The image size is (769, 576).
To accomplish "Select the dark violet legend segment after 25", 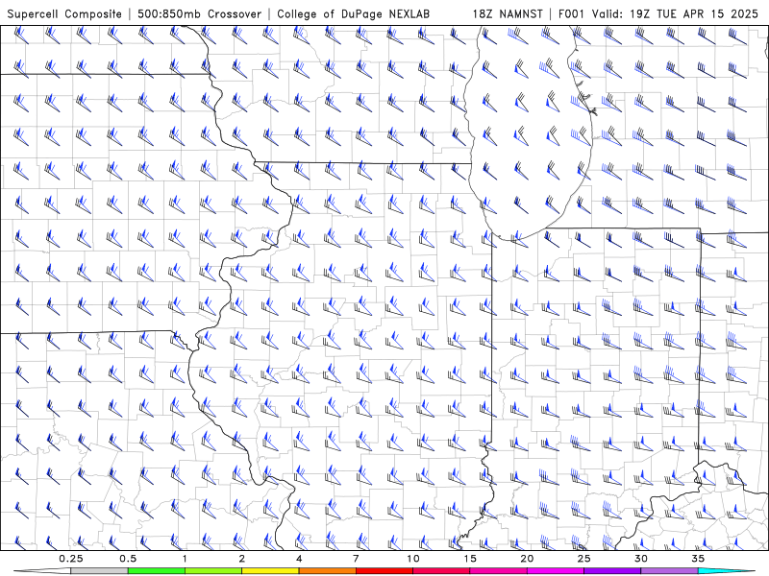I will [x=612, y=571].
